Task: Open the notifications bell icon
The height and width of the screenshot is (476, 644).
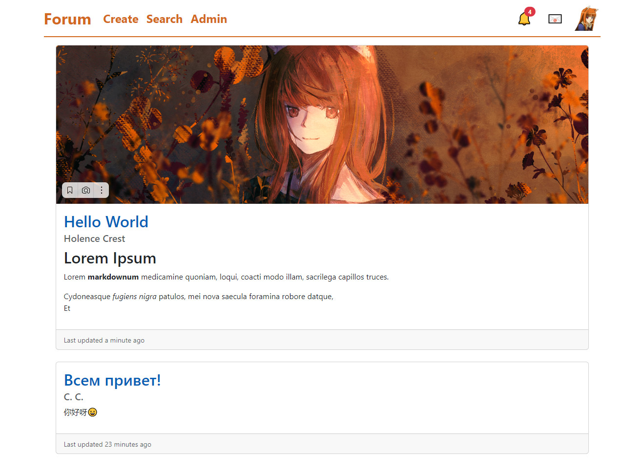Action: [524, 20]
